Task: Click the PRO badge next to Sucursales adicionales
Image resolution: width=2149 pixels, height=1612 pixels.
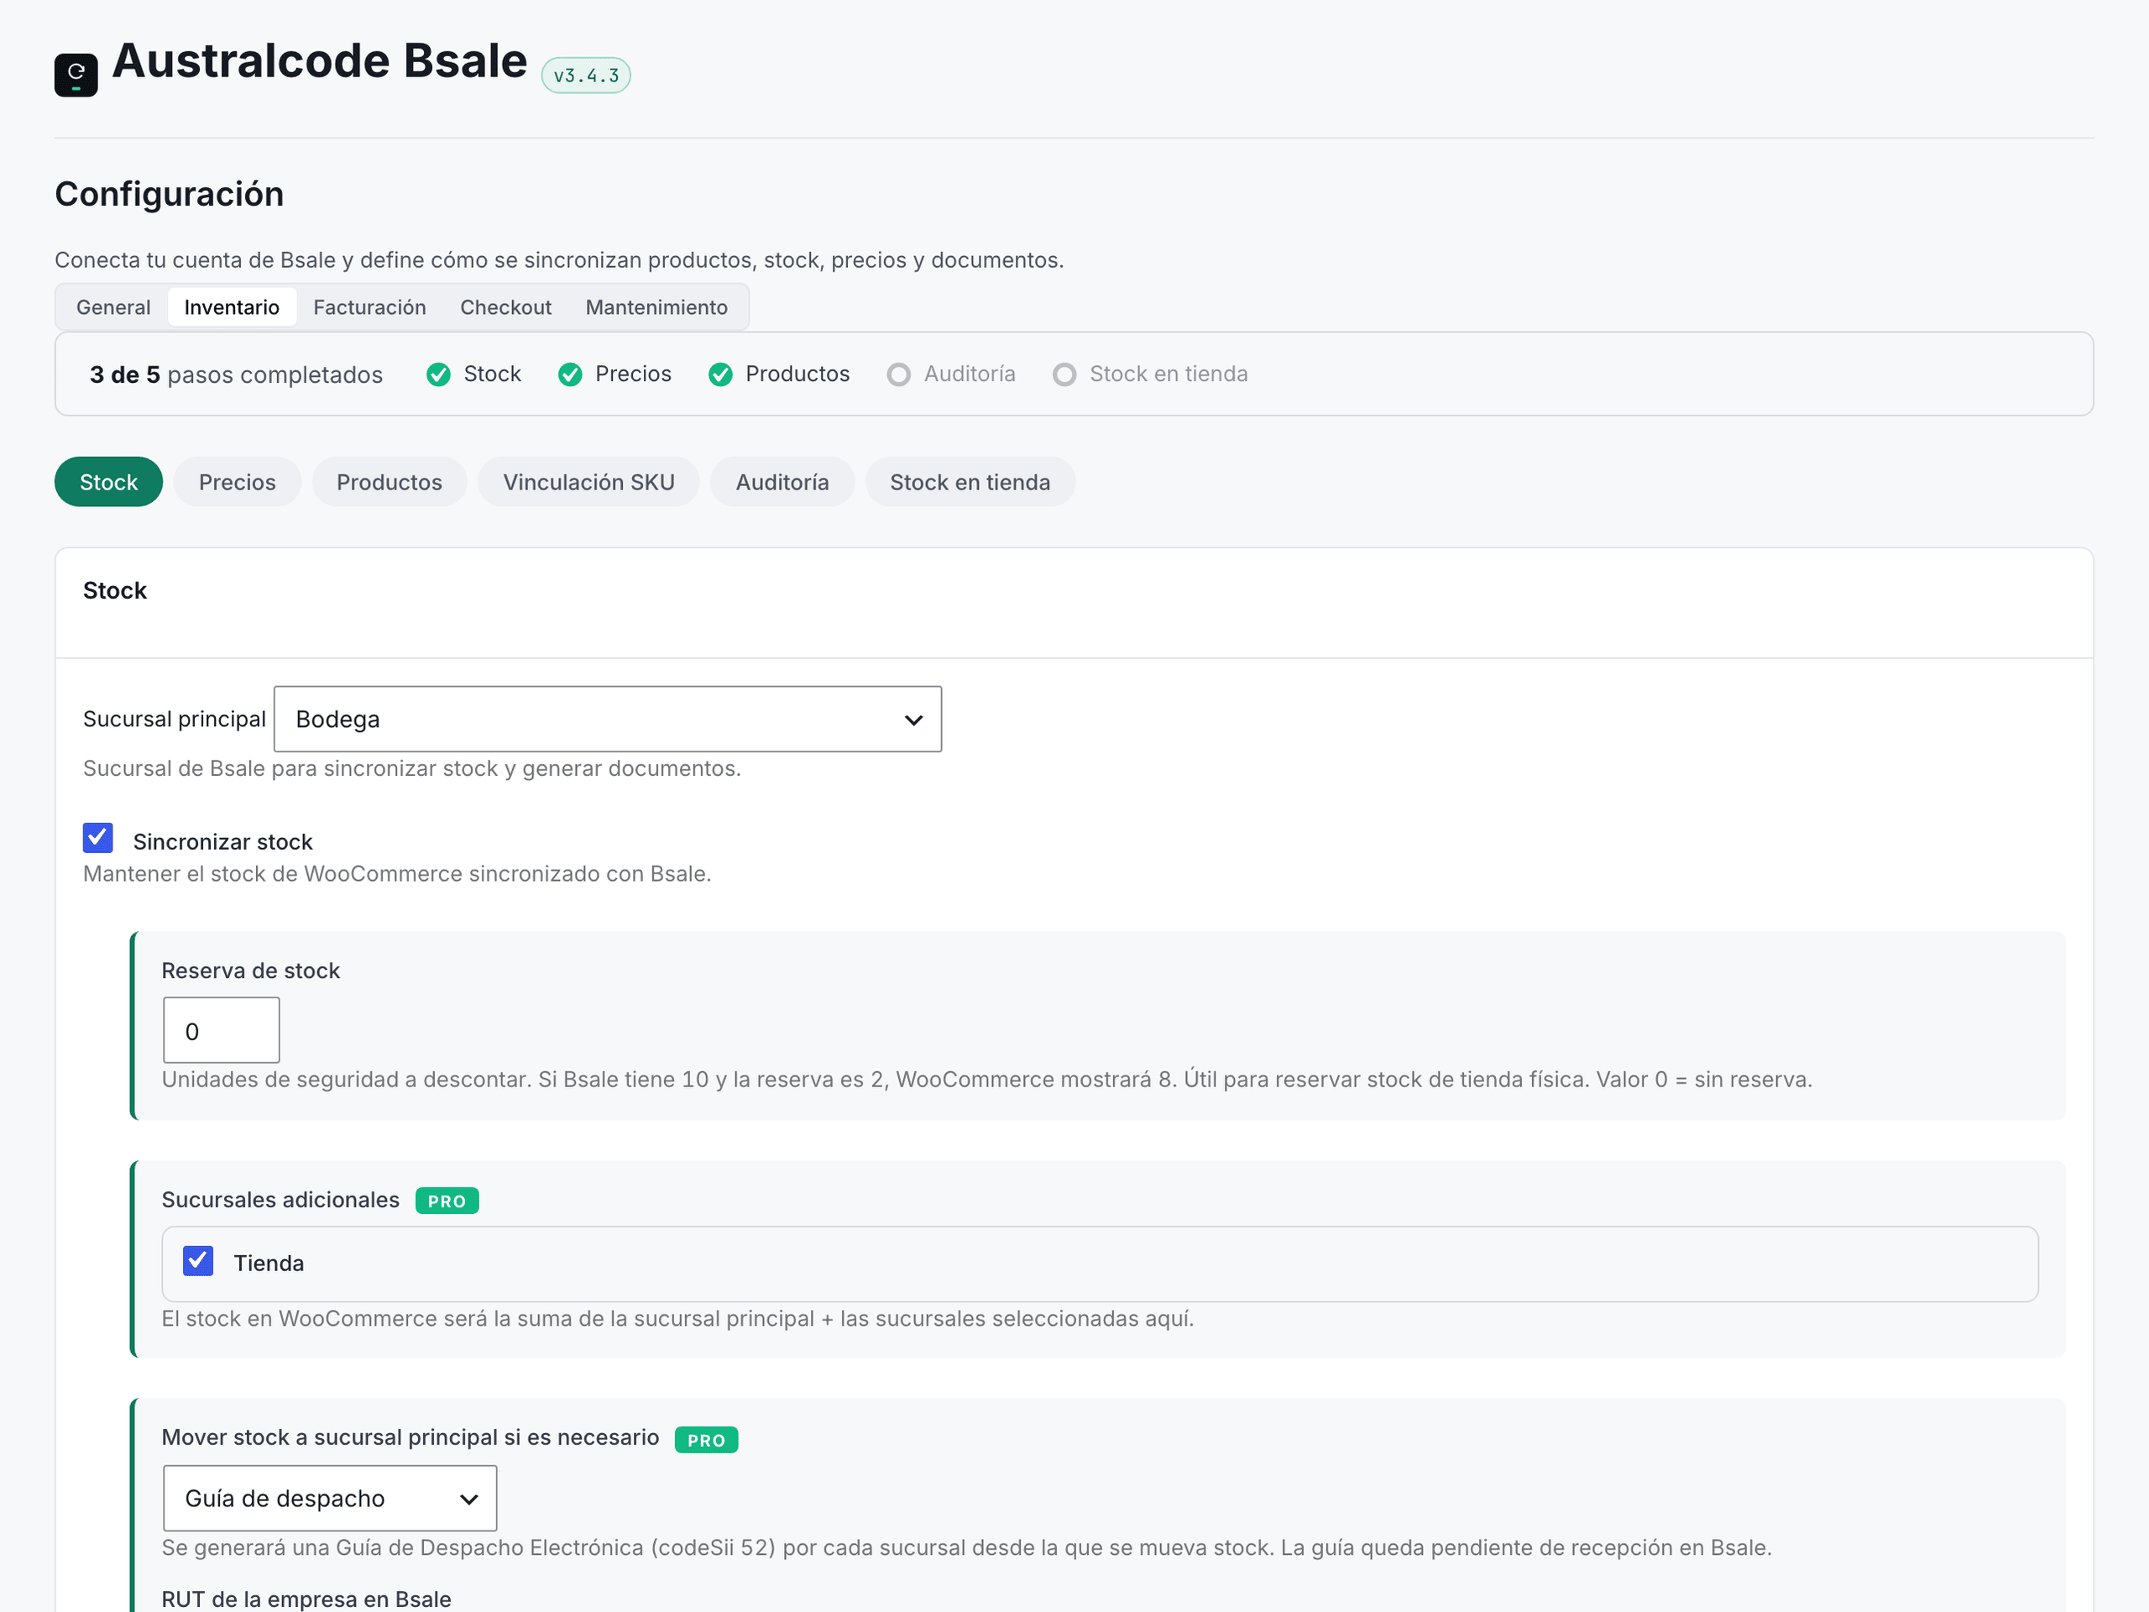Action: click(x=447, y=1201)
